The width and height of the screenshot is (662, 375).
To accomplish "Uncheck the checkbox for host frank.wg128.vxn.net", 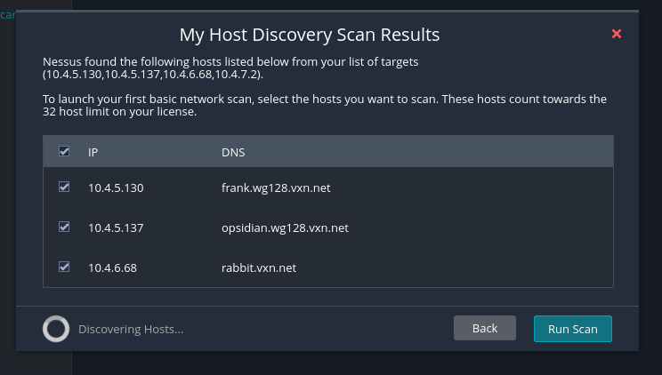I will coord(64,187).
